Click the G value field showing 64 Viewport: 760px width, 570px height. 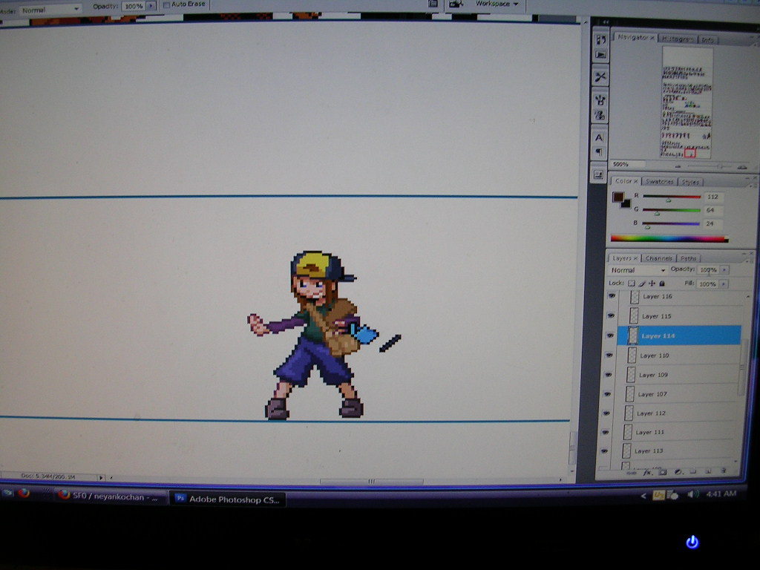(x=712, y=210)
